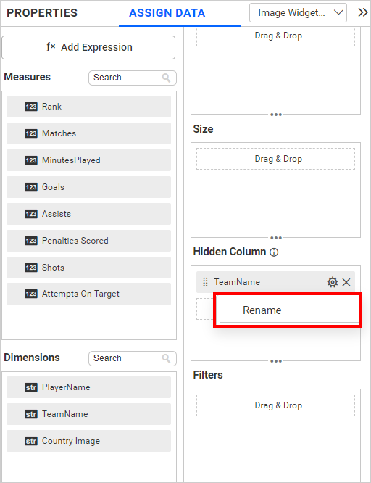The image size is (371, 483).
Task: Grab the TeamName drag handle icon
Action: click(x=205, y=282)
